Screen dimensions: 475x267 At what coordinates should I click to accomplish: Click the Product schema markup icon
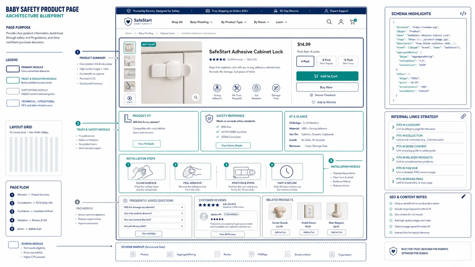click(132, 254)
